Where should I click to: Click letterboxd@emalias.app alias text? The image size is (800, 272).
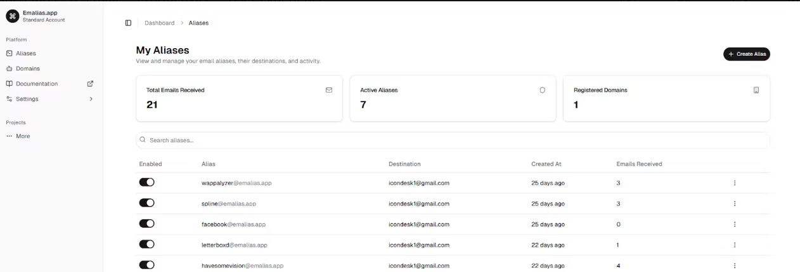235,245
